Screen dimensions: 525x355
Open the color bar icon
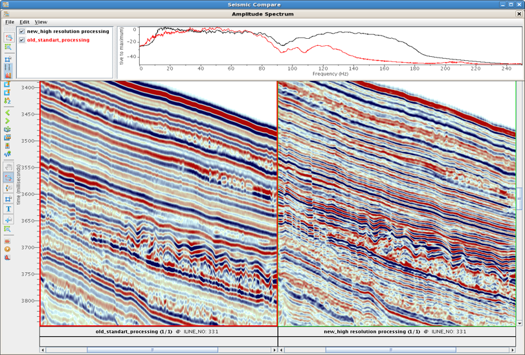point(7,146)
